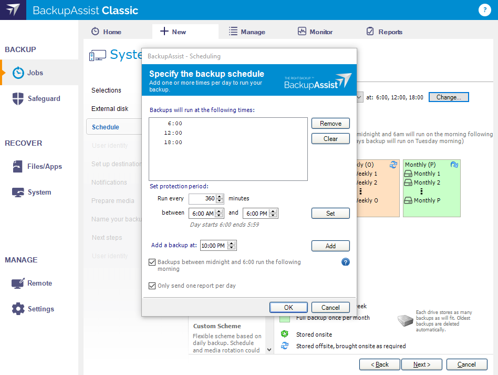This screenshot has height=375, width=498.
Task: Click the Monthly 2 drive icon
Action: pos(408,183)
